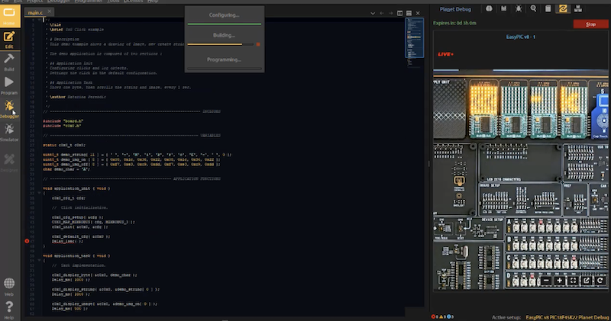Collapse the application_task function fold arrow
The width and height of the screenshot is (611, 321).
(x=39, y=260)
